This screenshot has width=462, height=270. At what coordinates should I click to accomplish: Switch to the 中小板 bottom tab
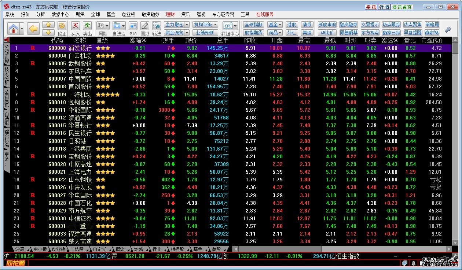pos(40,249)
